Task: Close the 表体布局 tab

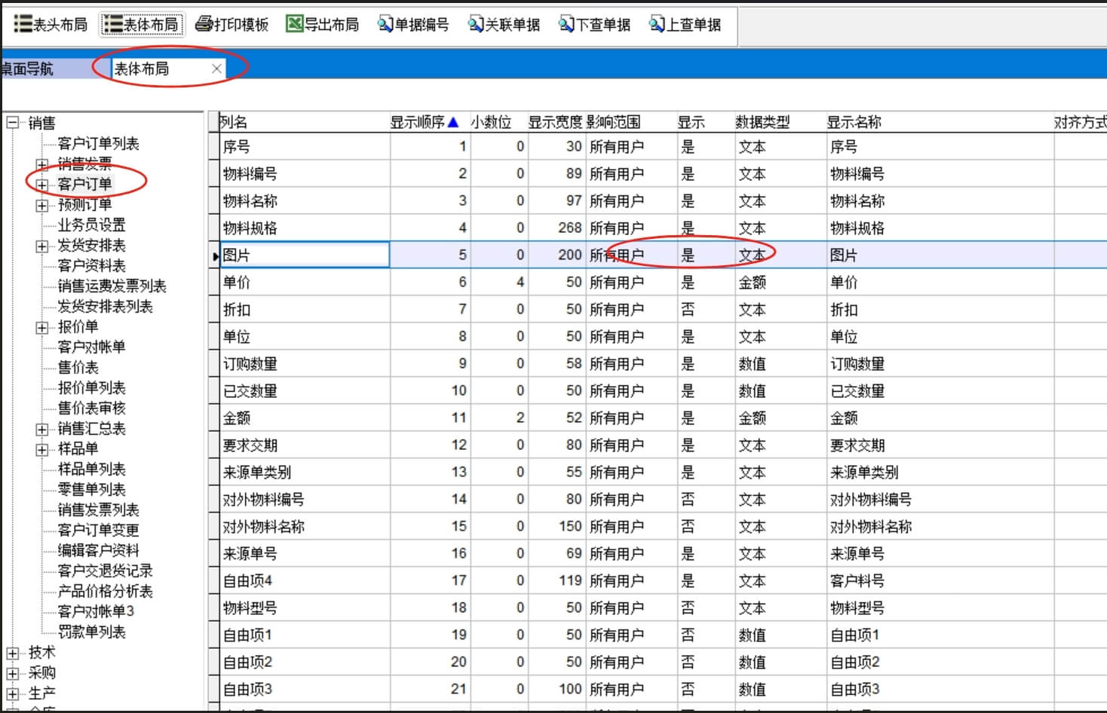Action: pyautogui.click(x=216, y=69)
